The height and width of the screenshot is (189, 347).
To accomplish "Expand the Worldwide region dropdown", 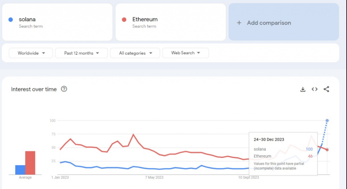I will point(31,53).
